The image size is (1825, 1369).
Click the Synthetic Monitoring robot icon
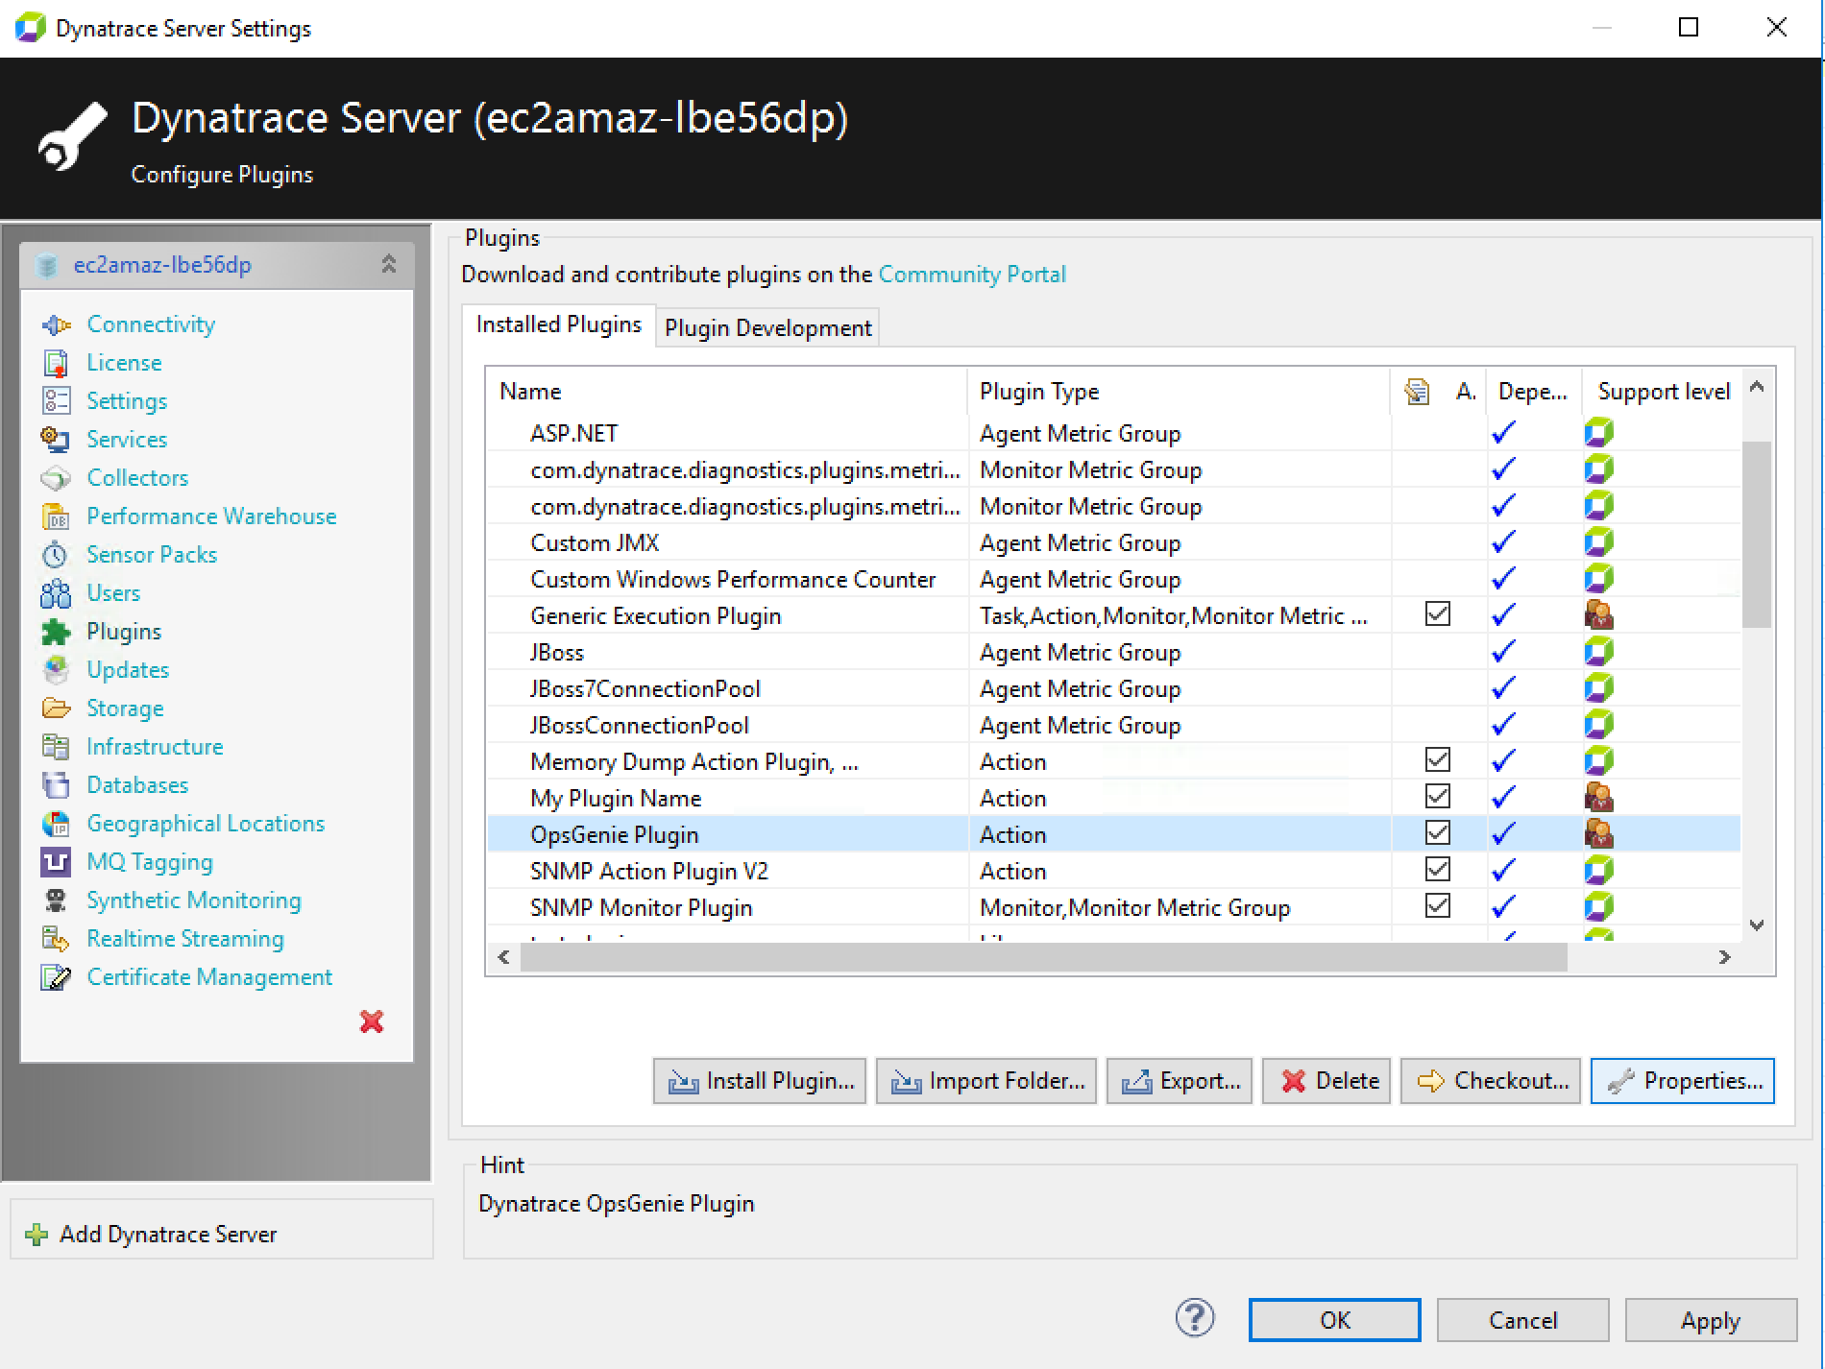56,901
